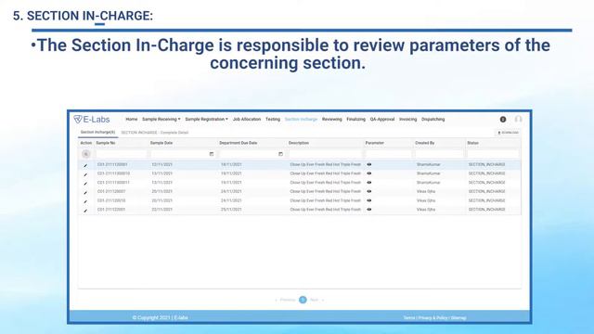Click the 18/11/2021 due date cell
The width and height of the screenshot is (594, 334).
231,165
